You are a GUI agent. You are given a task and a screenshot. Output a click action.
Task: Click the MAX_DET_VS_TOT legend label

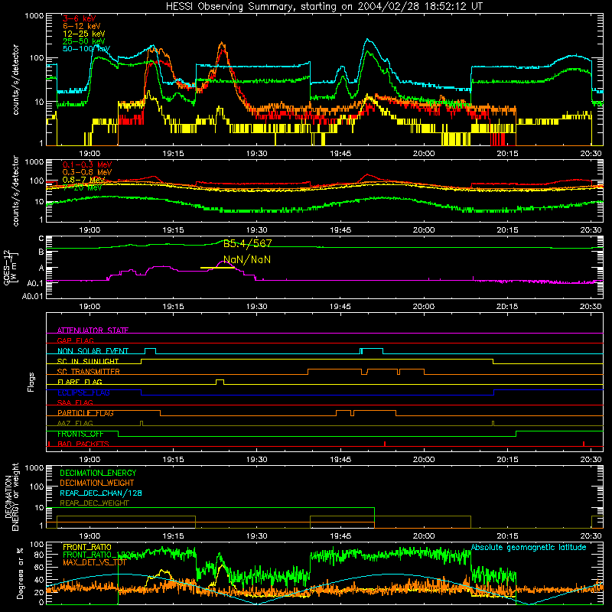pos(94,562)
